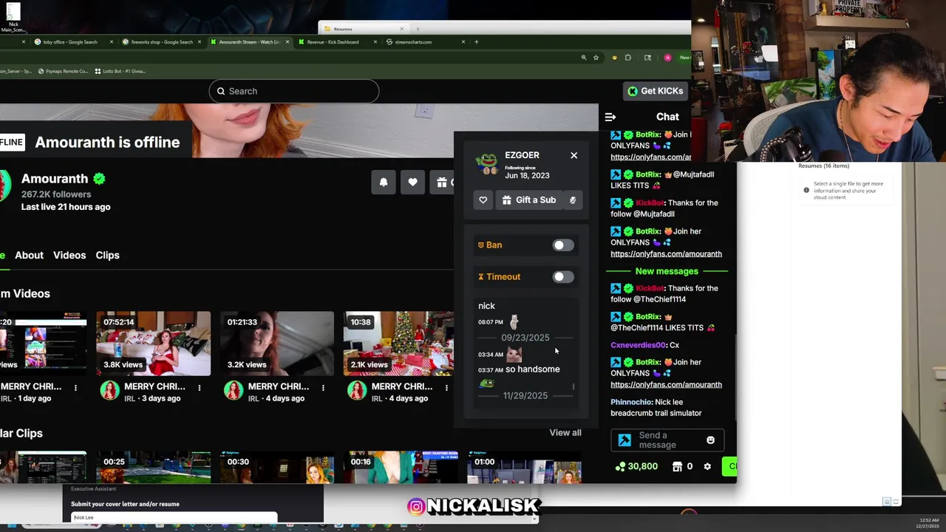The image size is (946, 532).
Task: Open the 01:21:33 video thumbnail
Action: pyautogui.click(x=276, y=344)
